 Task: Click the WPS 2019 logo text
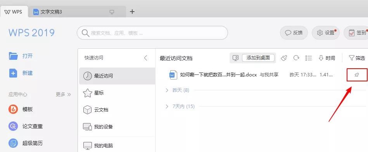tap(32, 33)
